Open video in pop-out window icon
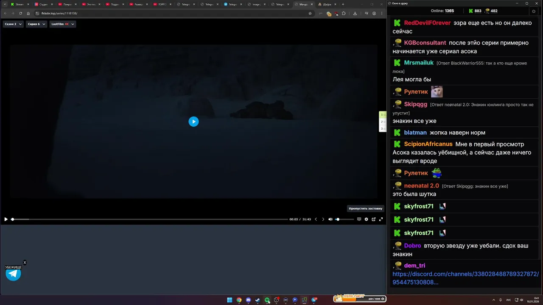543x305 pixels. click(x=373, y=219)
